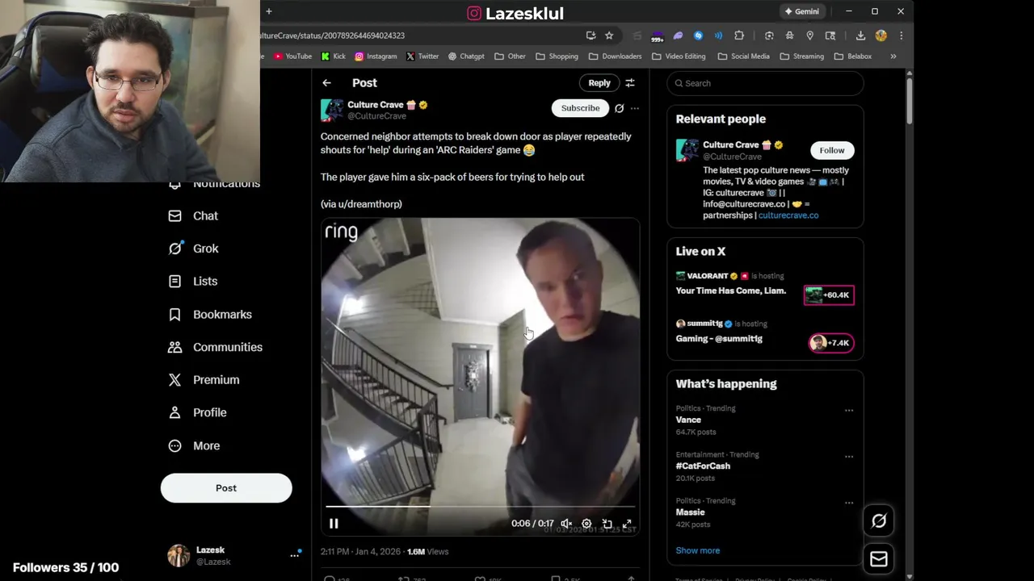The width and height of the screenshot is (1034, 581).
Task: Click the location pin toolbar icon
Action: click(x=810, y=36)
